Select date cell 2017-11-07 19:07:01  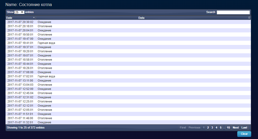coord(20,55)
